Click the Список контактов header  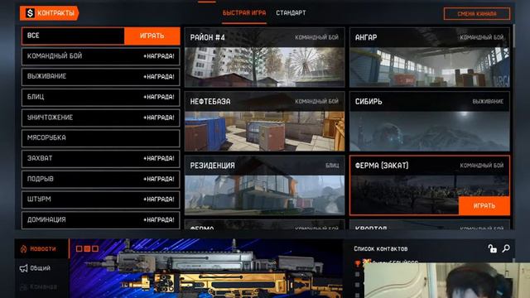coord(381,248)
